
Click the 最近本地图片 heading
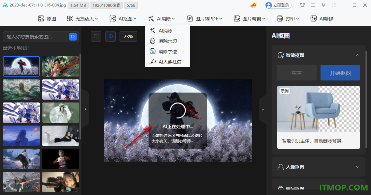17,48
